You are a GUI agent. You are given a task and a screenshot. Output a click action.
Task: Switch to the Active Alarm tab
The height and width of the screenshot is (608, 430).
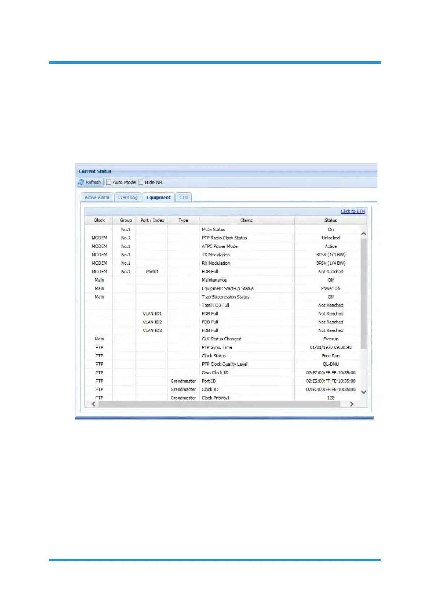coord(97,197)
